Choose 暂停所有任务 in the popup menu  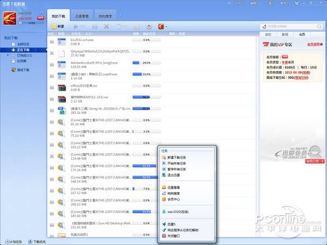(x=177, y=169)
